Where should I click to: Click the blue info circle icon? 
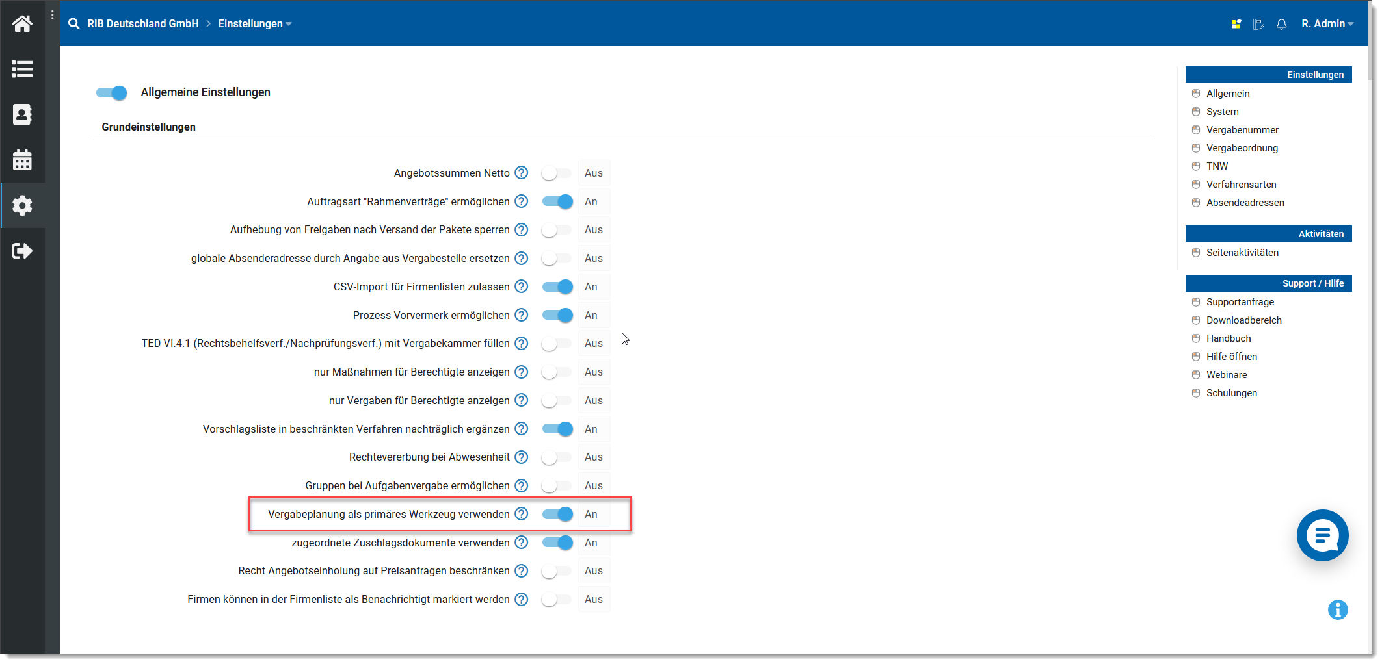click(x=1338, y=609)
